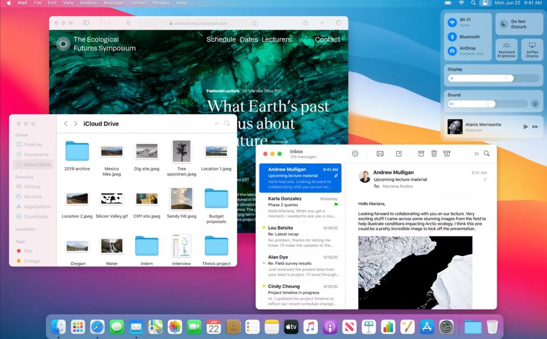Click the Get Mail envelope icon
The image size is (547, 339).
coord(380,153)
